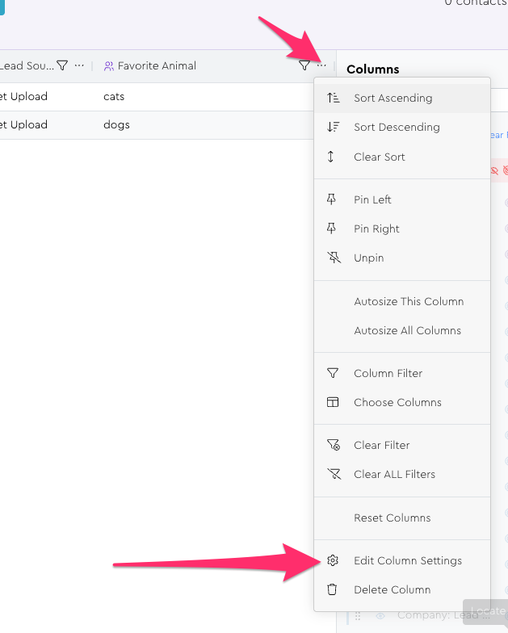The width and height of the screenshot is (508, 633).
Task: Click the Favorite Animal header filter icon
Action: tap(304, 65)
